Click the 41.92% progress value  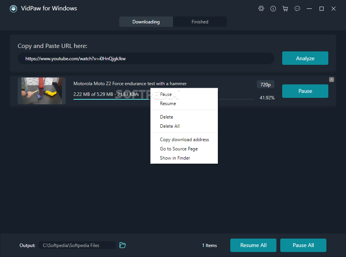pyautogui.click(x=267, y=97)
